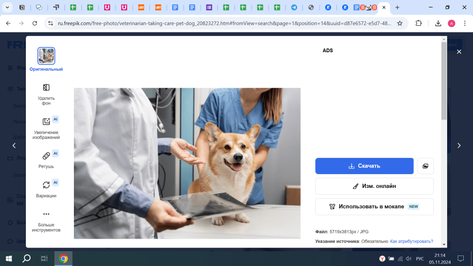
Task: Click Использовать в мокапе button
Action: (374, 206)
